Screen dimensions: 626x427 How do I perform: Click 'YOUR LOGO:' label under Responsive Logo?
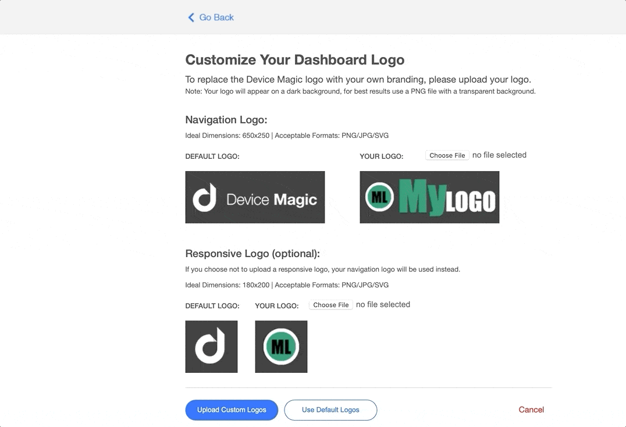277,306
